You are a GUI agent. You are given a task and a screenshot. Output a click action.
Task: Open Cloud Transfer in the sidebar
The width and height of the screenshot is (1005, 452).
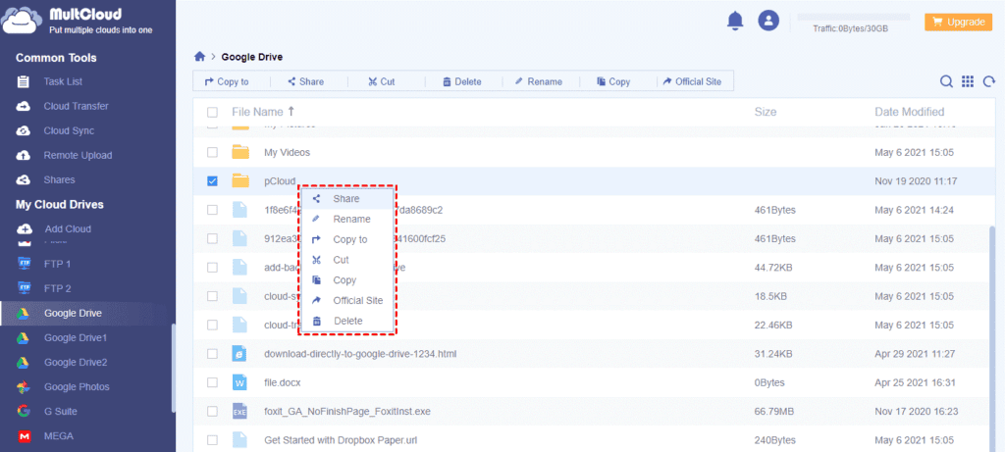pyautogui.click(x=76, y=106)
